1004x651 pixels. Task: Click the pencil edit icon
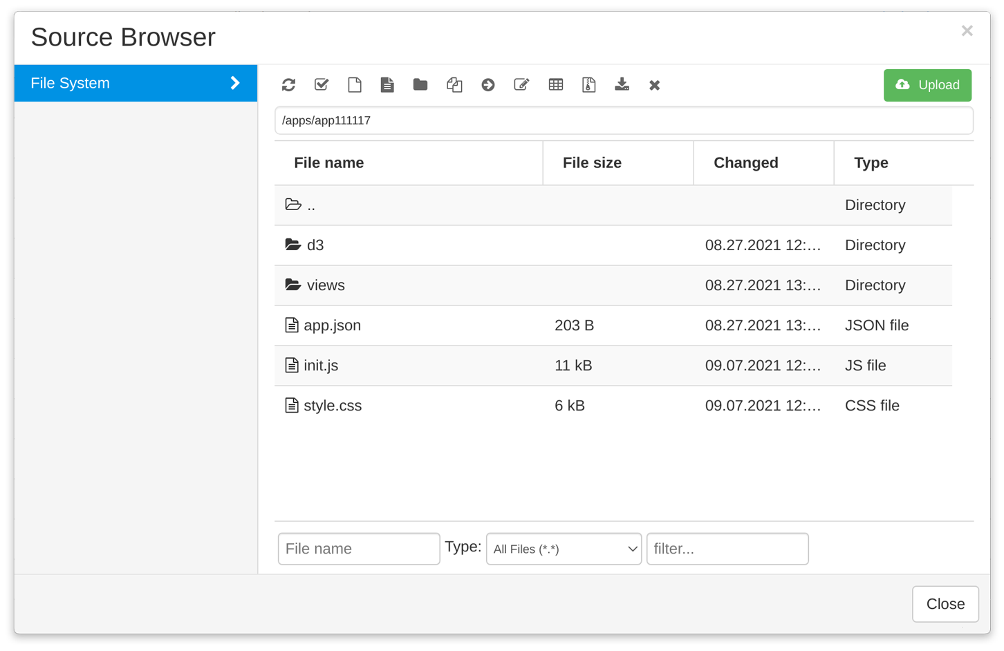(x=521, y=85)
